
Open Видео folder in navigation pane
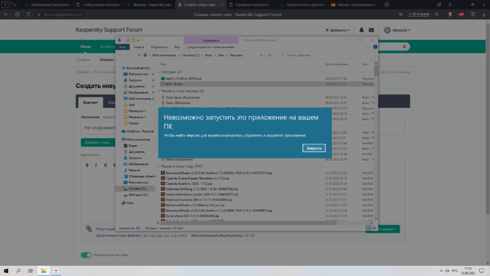[x=132, y=146]
